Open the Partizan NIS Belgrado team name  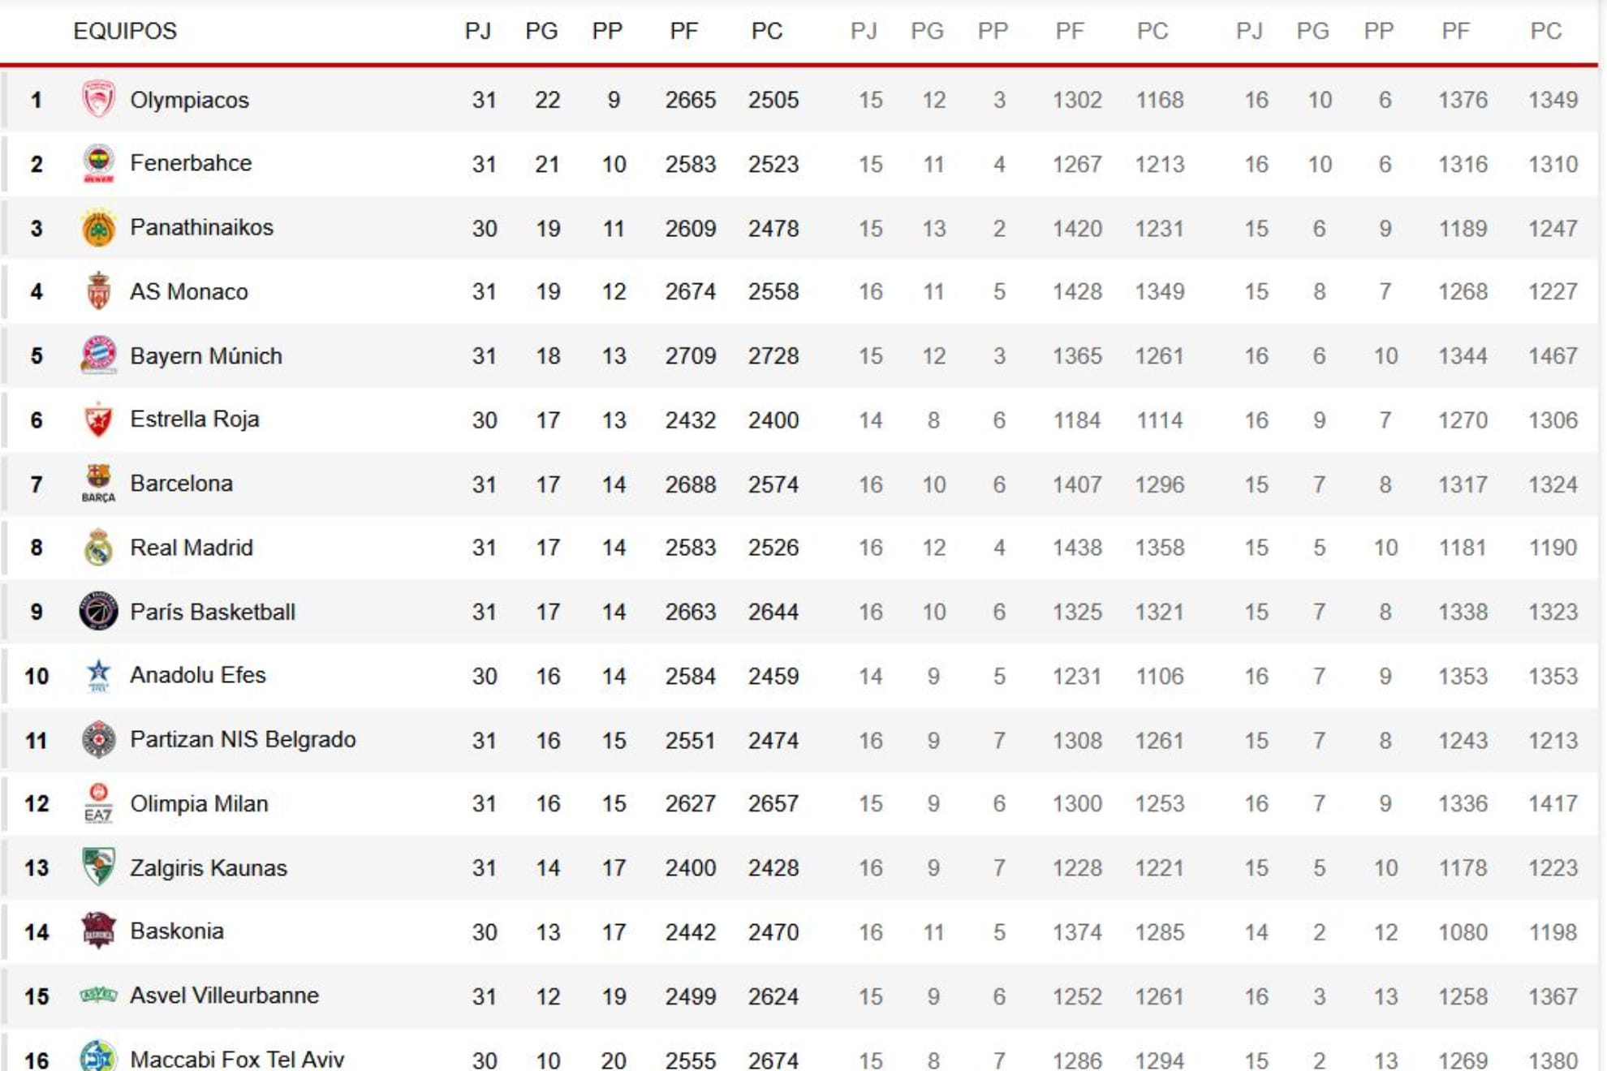tap(243, 739)
